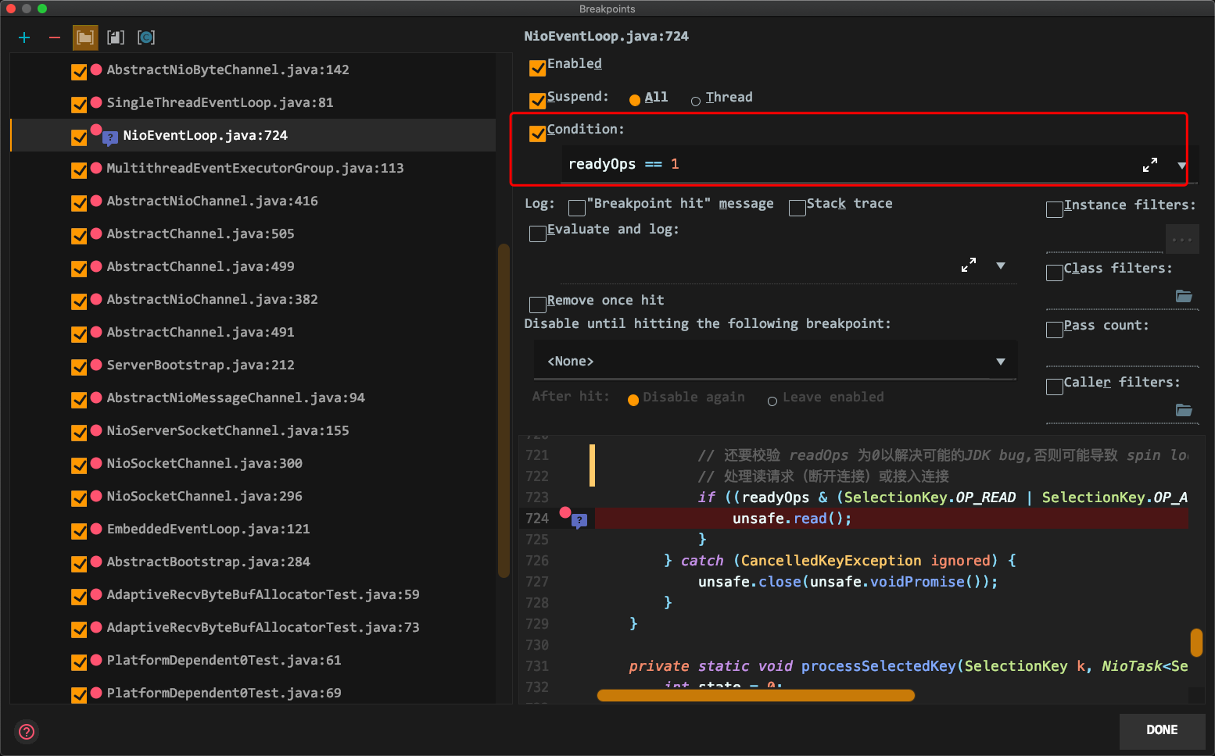The width and height of the screenshot is (1215, 756).
Task: Enable Pass count checkbox
Action: 1054,330
